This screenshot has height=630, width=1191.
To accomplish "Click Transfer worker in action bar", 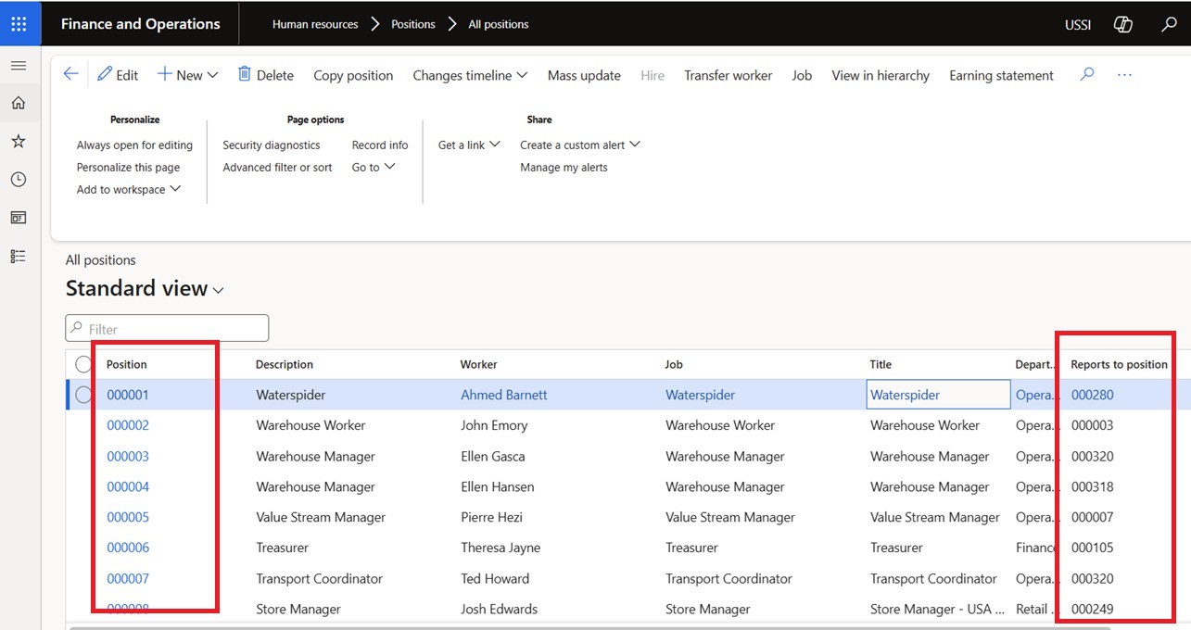I will click(728, 75).
